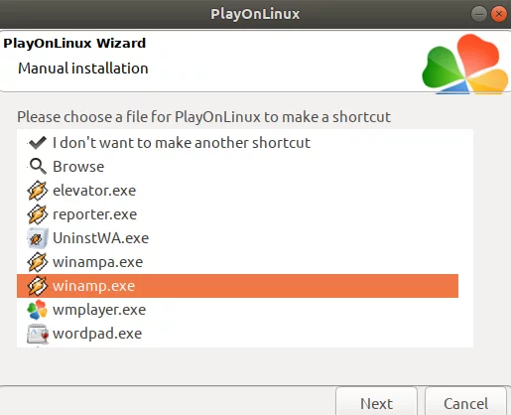Select reporter.exe in the list
The image size is (511, 415).
[x=237, y=214]
